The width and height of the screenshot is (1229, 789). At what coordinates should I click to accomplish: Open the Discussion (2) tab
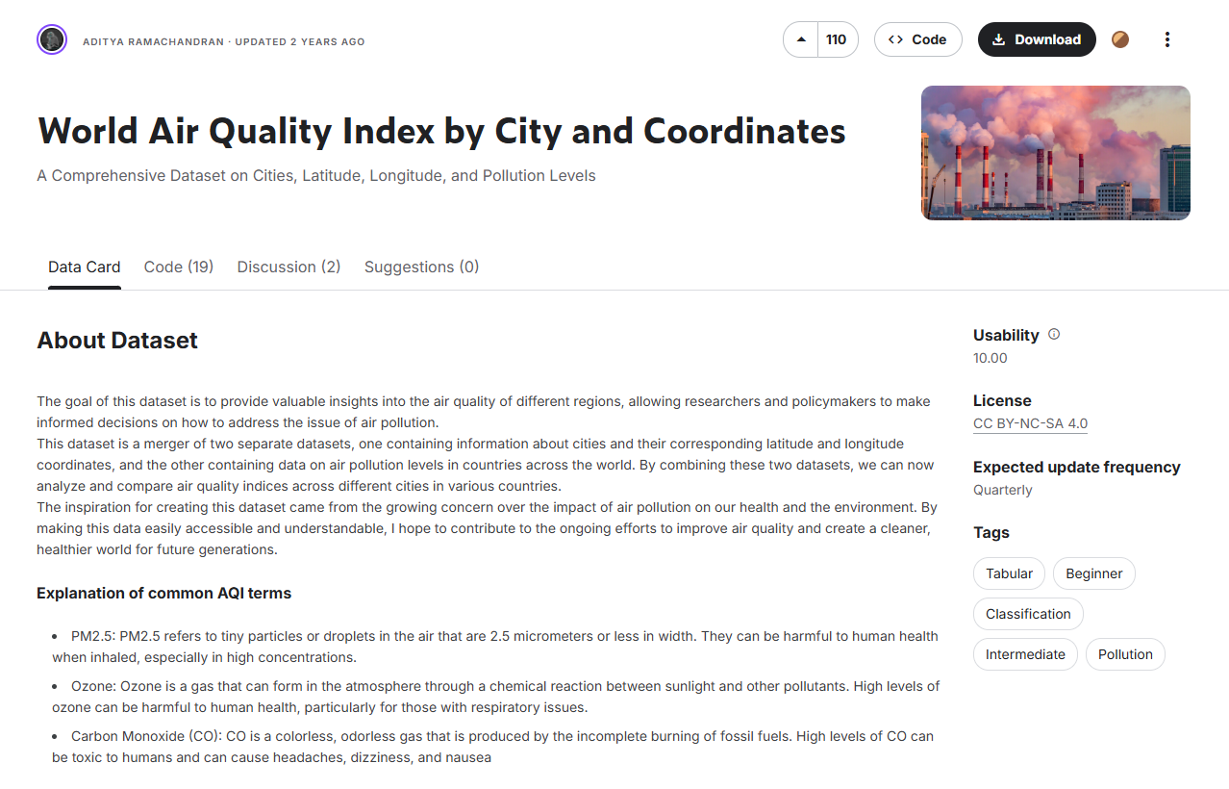[288, 267]
